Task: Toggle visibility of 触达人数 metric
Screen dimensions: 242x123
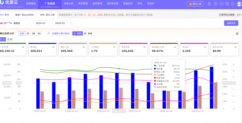Action: 84,47
